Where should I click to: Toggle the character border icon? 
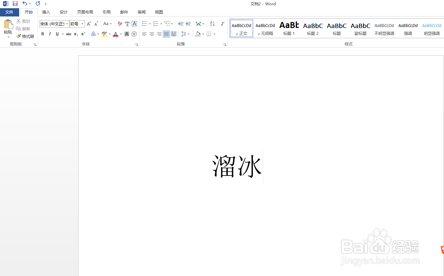point(134,24)
